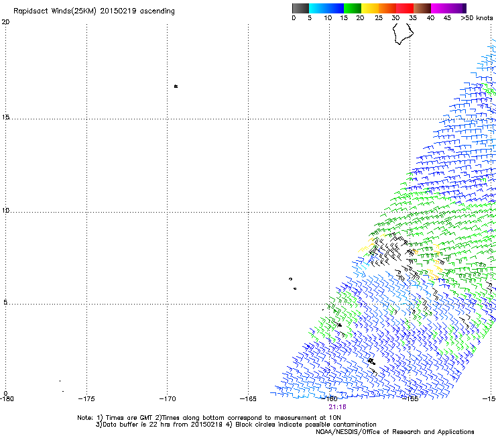The image size is (496, 436).
Task: Click the magenta-purple 40-50 knots color band
Action: (448, 8)
